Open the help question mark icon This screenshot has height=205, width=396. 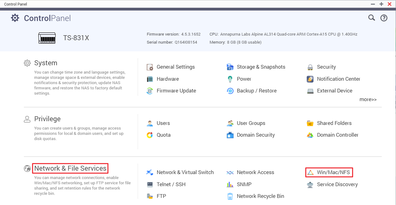pyautogui.click(x=384, y=18)
